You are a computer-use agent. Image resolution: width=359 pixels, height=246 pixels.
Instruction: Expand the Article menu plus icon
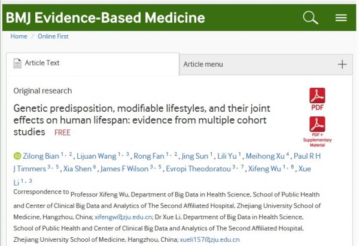pos(342,64)
